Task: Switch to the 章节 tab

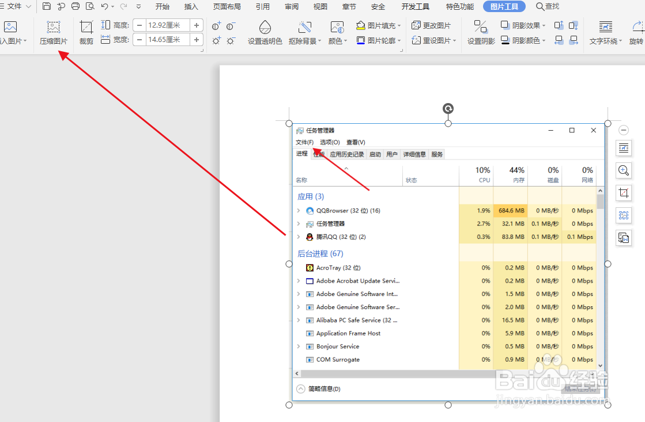Action: tap(349, 6)
